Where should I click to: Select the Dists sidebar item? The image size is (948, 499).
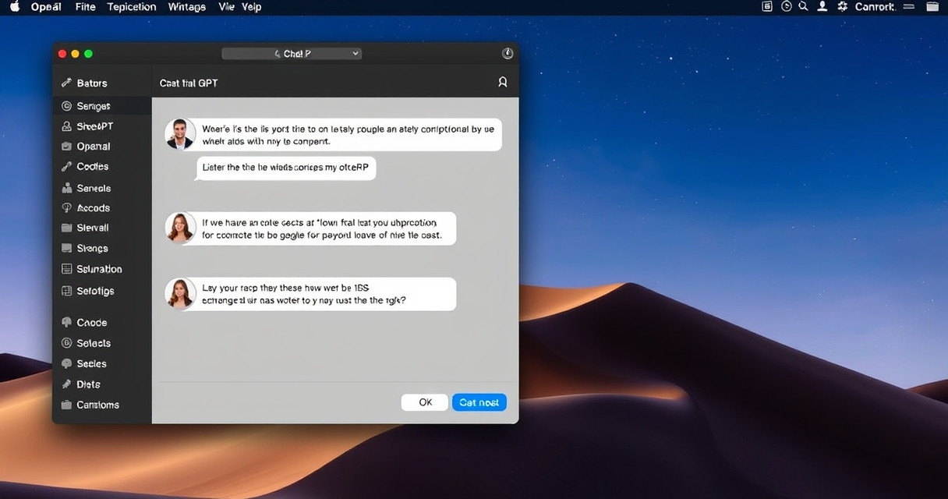[x=87, y=384]
